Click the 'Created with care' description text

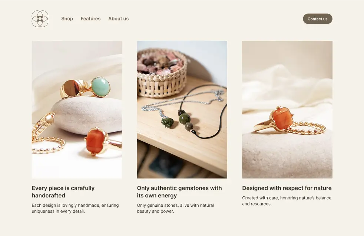click(x=287, y=201)
